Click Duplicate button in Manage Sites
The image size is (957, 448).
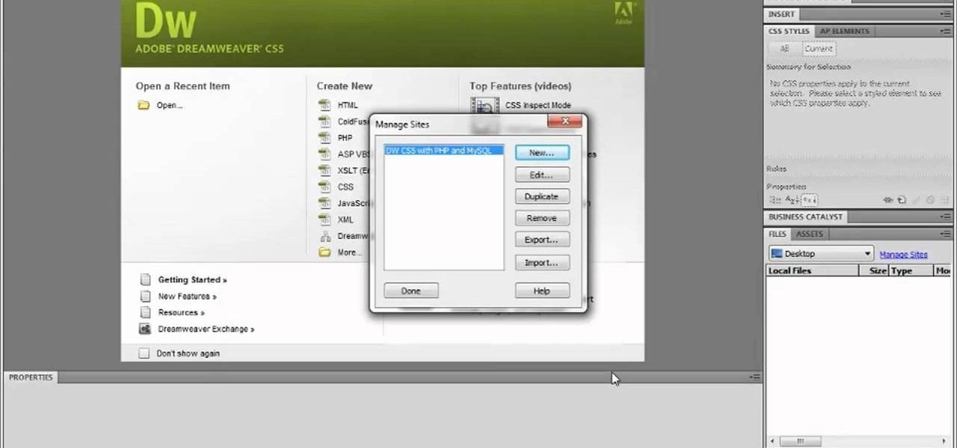[x=542, y=196]
